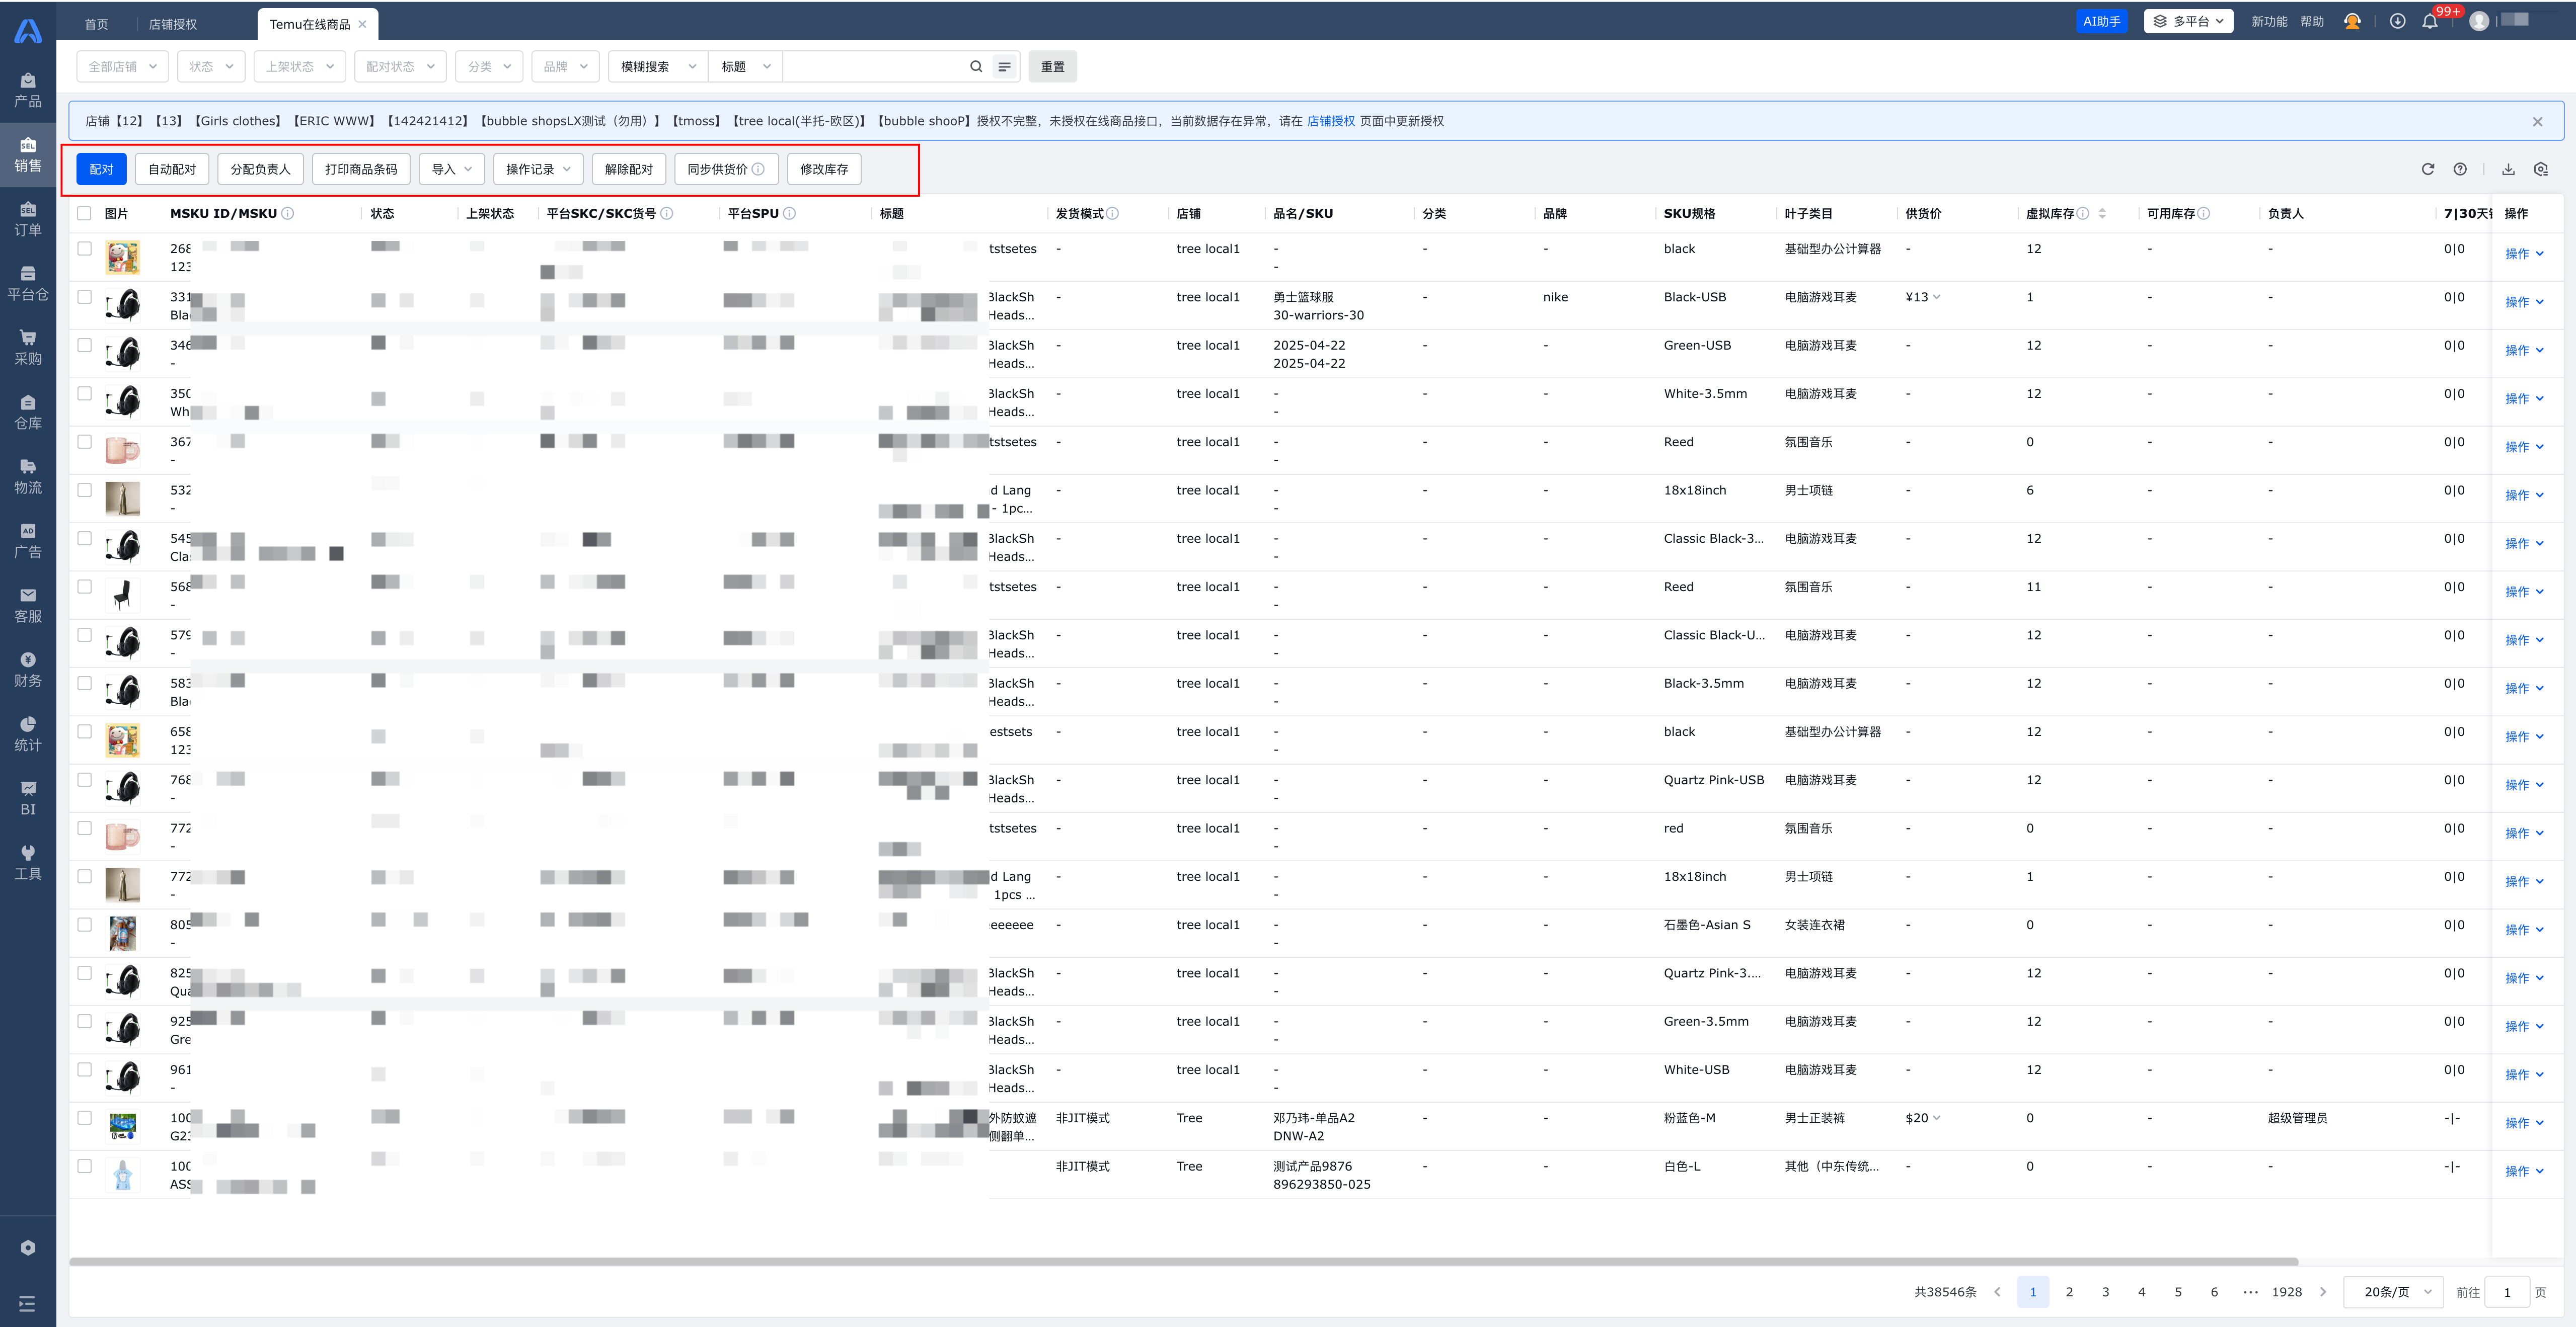Open the 品牌 filter dropdown
Viewport: 2576px width, 1327px height.
coord(565,67)
